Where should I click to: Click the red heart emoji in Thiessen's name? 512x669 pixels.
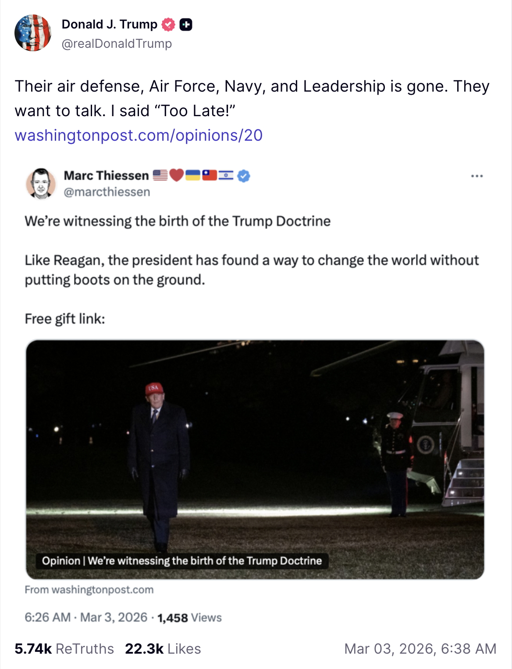tap(176, 175)
